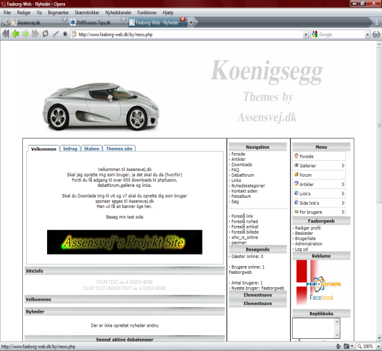Open the Bogmærker menu
Screen dimensions: 382x351
click(58, 13)
